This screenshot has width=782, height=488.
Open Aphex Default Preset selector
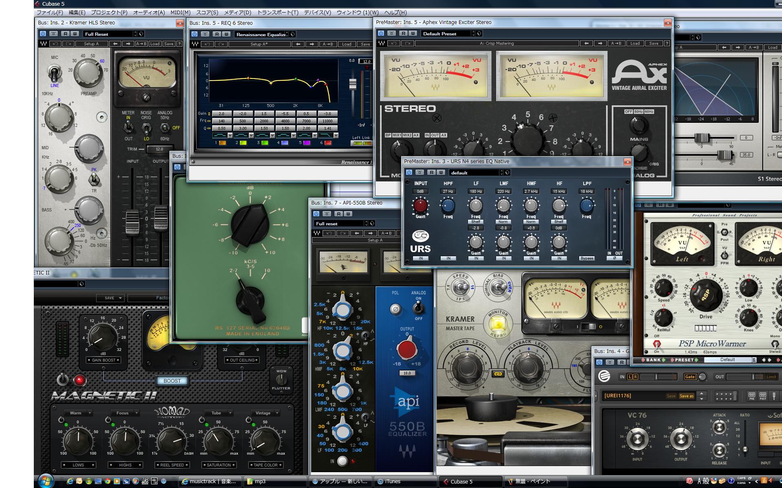coord(448,33)
